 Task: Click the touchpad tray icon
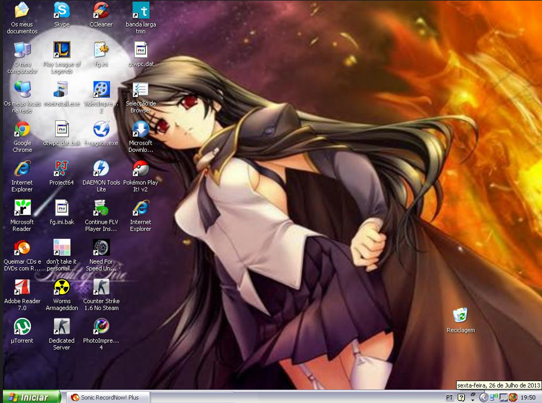[503, 398]
